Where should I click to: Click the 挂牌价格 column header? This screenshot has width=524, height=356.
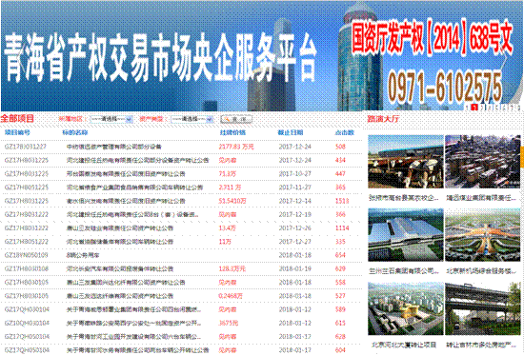point(232,132)
